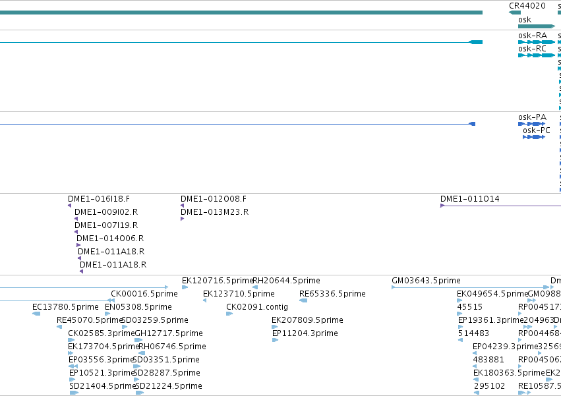Select the osk-PA coding sequence feature

pos(531,124)
